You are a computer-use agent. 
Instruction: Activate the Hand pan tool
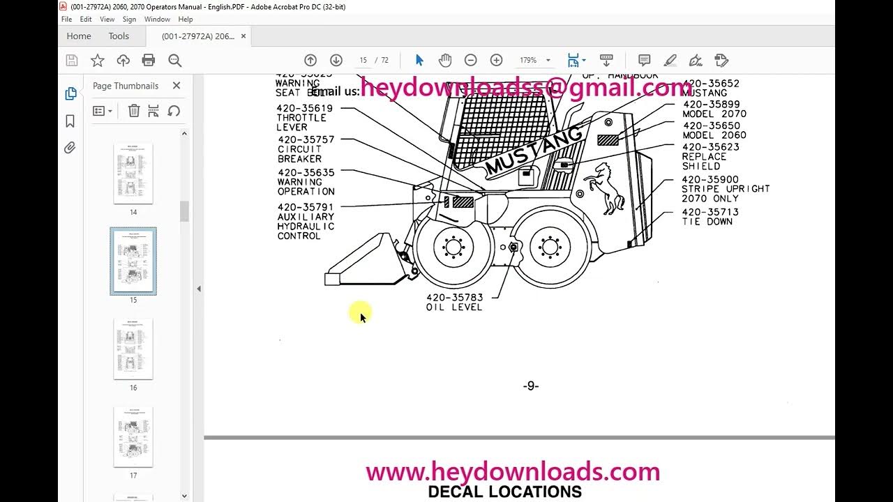click(x=445, y=61)
